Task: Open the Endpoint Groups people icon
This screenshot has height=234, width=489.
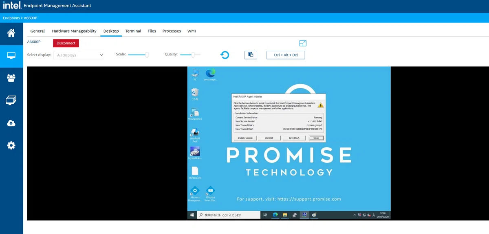Action: tap(11, 78)
